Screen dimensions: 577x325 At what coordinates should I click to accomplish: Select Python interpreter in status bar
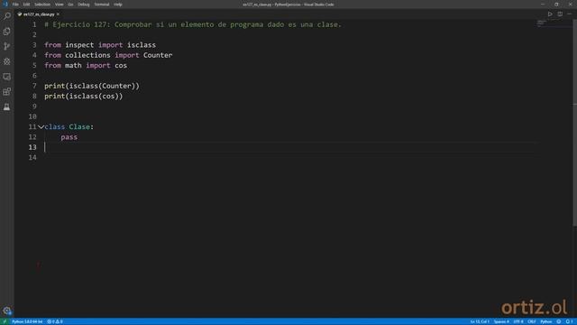point(27,321)
